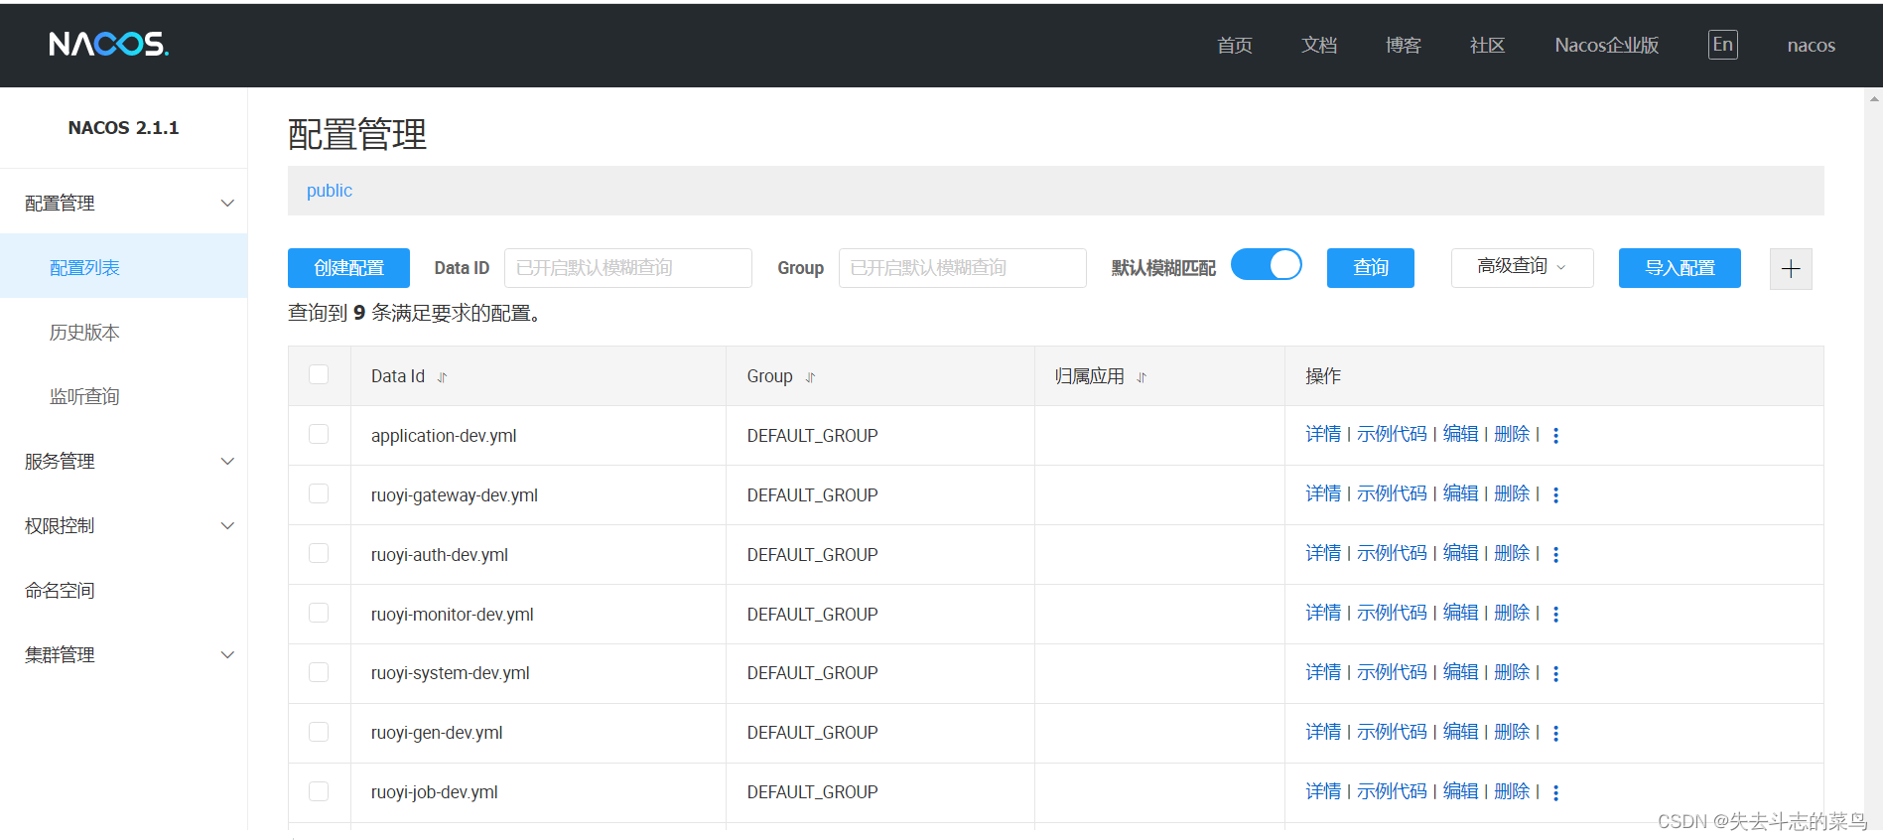The height and width of the screenshot is (840, 1883).
Task: Click 编辑 for ruoyi-auth-dev.yml
Action: [x=1460, y=553]
